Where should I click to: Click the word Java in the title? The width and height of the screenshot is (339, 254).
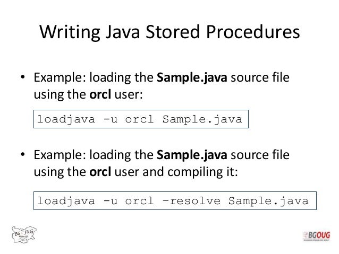click(123, 32)
